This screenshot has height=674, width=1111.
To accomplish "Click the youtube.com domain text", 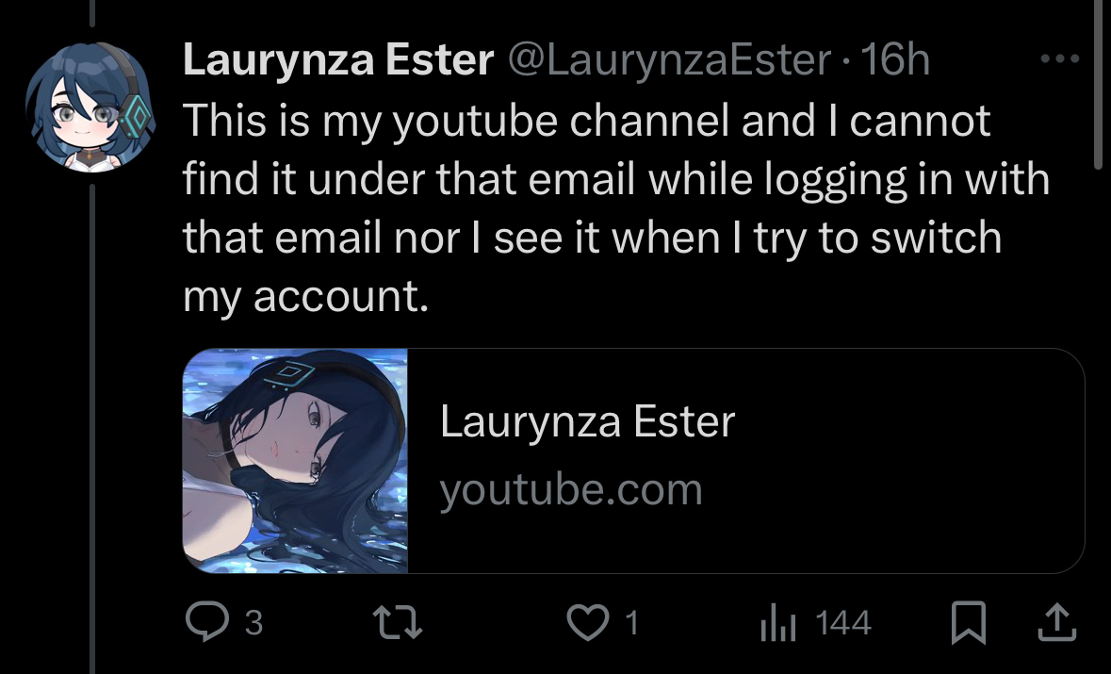I will point(570,490).
